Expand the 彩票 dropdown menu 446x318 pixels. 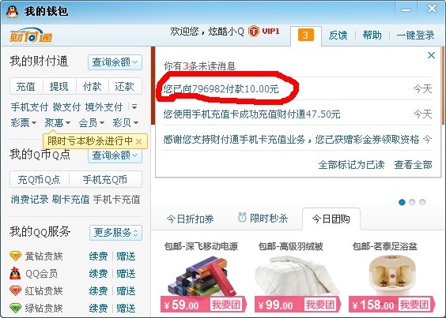24,122
